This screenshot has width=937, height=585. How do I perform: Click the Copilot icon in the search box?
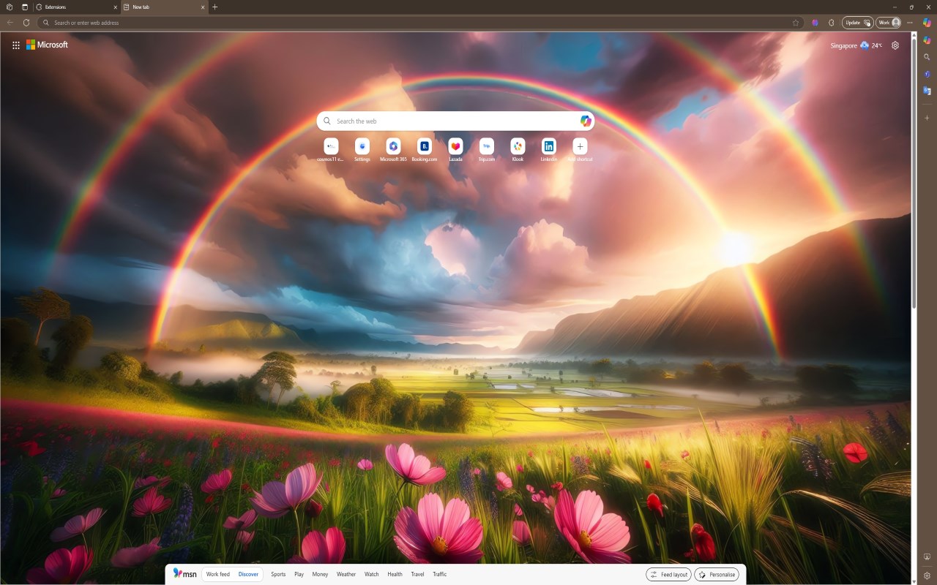point(586,121)
